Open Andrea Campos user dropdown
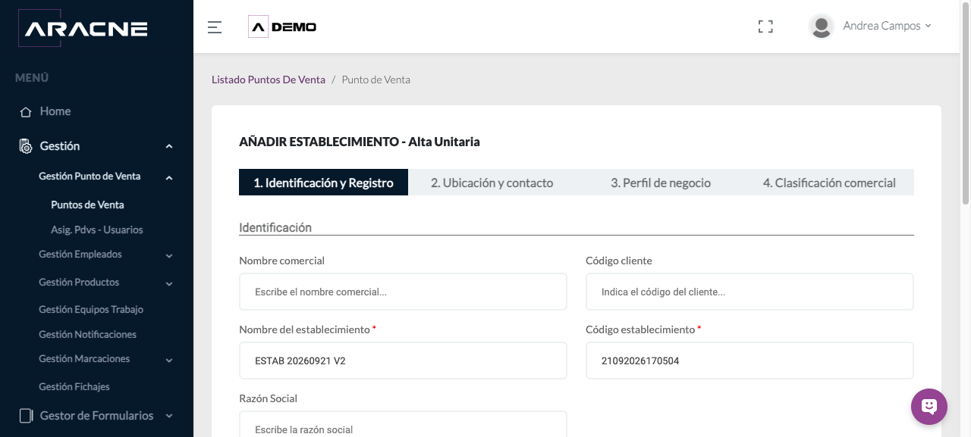The width and height of the screenshot is (971, 437). (x=887, y=26)
